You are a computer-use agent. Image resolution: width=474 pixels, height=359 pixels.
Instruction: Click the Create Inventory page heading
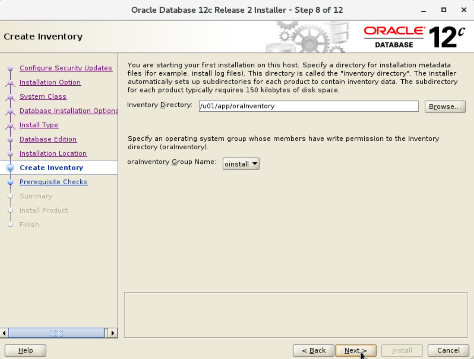(43, 36)
